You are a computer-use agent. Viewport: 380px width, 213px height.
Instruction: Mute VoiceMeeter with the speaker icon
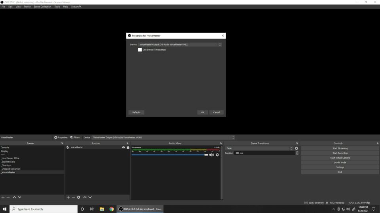[211, 155]
